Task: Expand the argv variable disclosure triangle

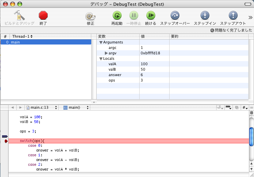Action: 106,53
